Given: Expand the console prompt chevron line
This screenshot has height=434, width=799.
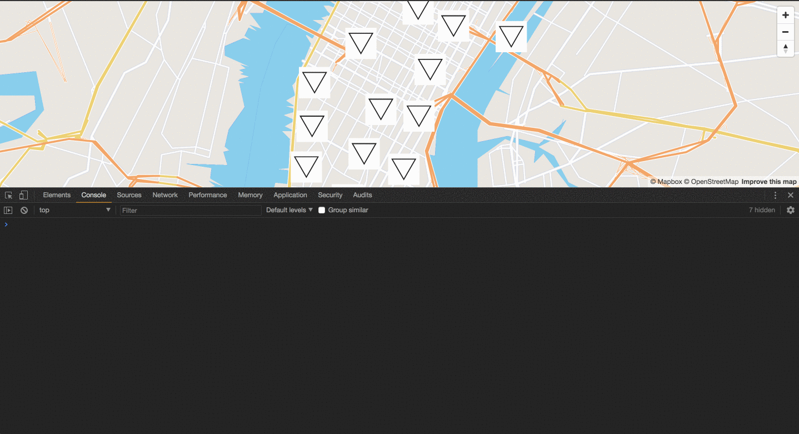Looking at the screenshot, I should (x=6, y=225).
